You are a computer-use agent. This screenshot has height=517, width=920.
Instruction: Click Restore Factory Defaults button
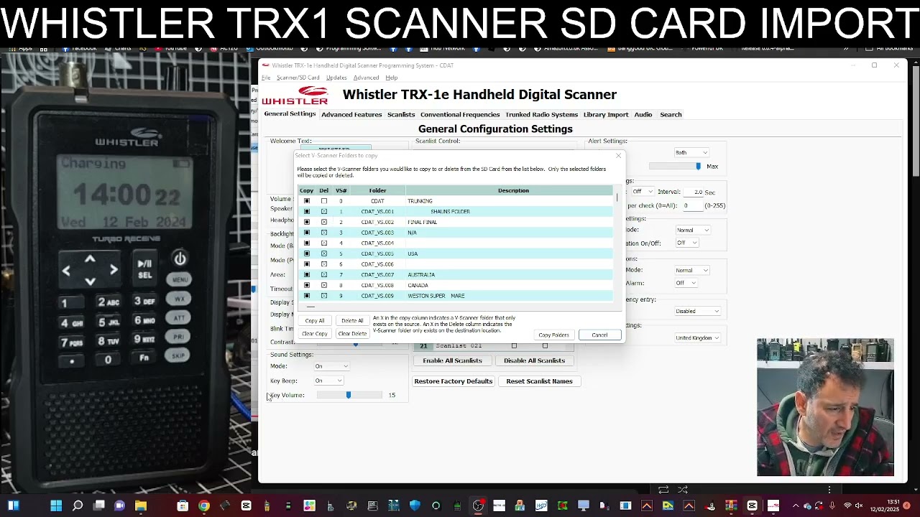pos(454,381)
